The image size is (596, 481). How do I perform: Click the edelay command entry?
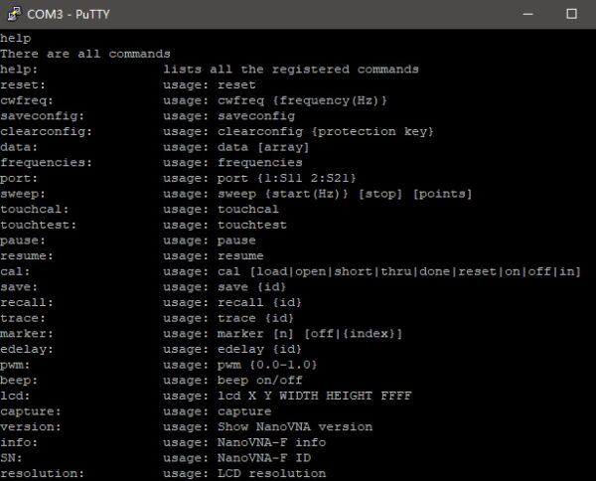point(151,350)
